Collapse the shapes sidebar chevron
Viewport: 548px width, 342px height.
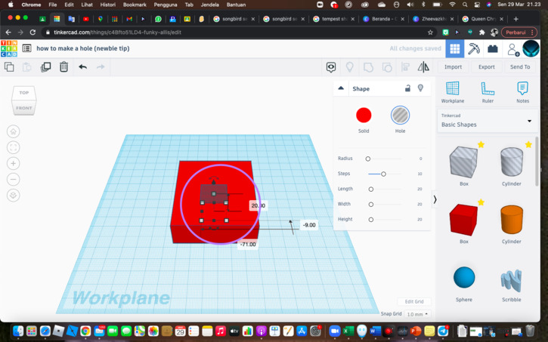coord(435,199)
